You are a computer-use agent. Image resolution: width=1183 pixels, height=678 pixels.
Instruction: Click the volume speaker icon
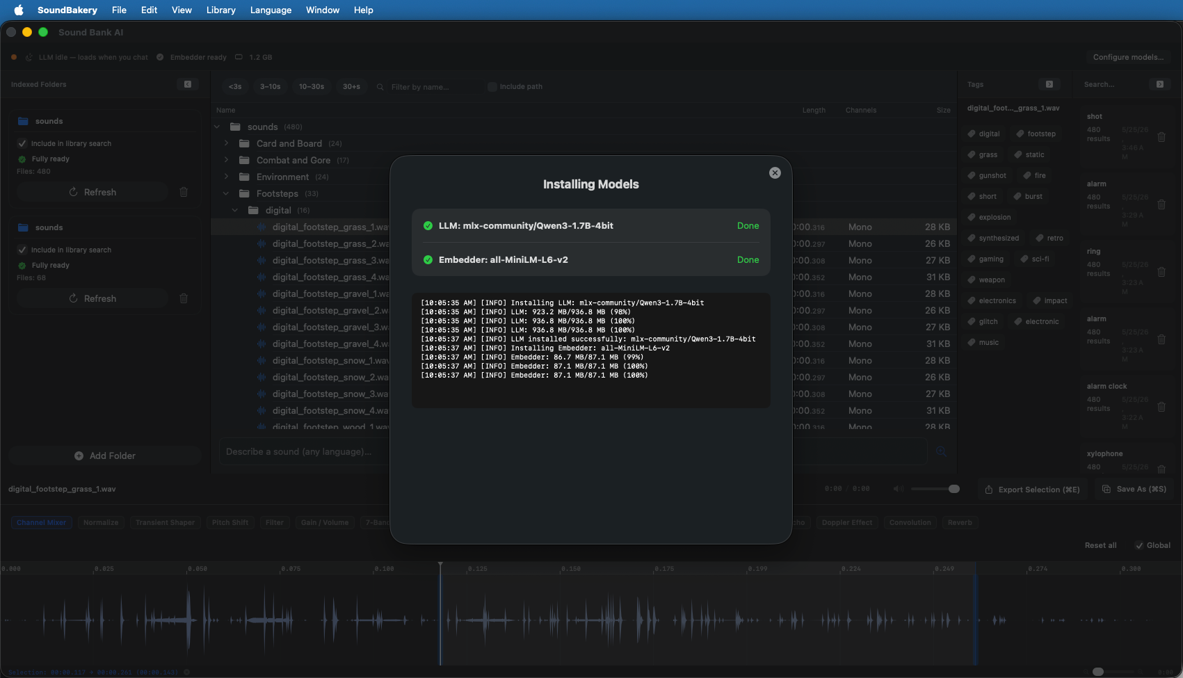point(899,489)
